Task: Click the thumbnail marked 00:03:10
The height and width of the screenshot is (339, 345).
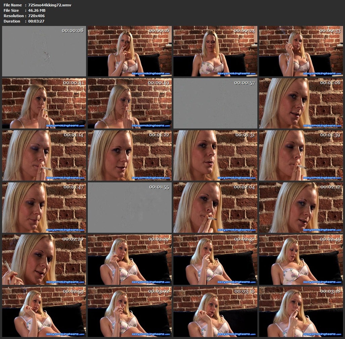Action: (215, 312)
